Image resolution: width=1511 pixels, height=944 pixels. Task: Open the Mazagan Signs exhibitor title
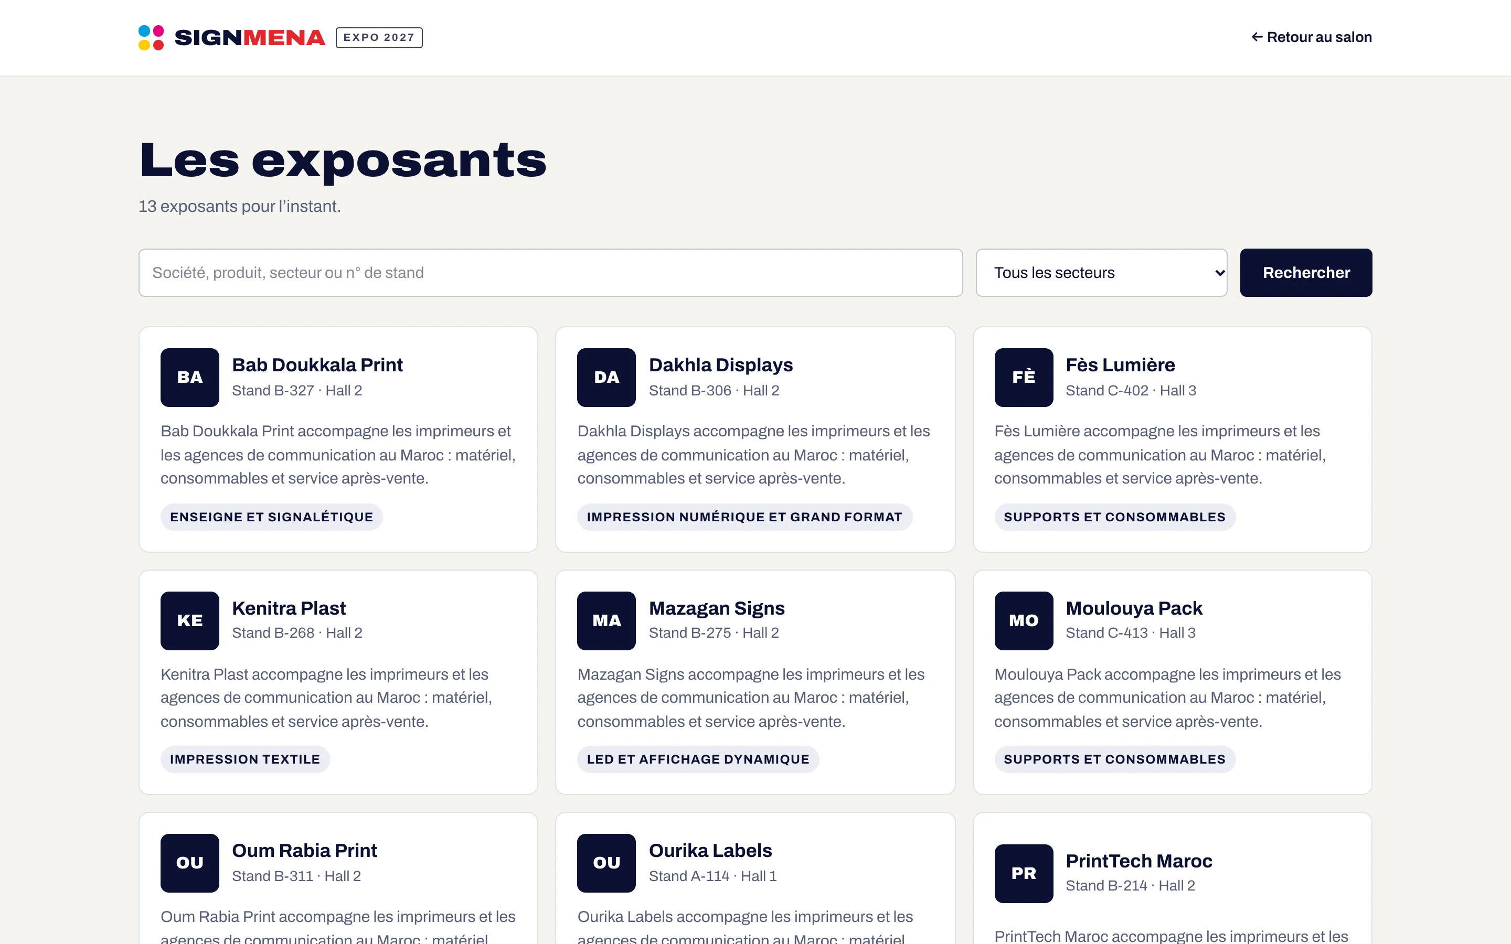pyautogui.click(x=716, y=608)
